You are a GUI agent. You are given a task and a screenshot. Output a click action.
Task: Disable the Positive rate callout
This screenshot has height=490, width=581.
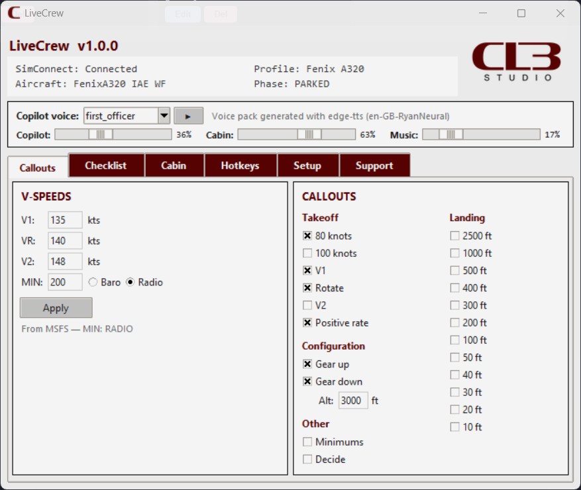click(x=308, y=323)
